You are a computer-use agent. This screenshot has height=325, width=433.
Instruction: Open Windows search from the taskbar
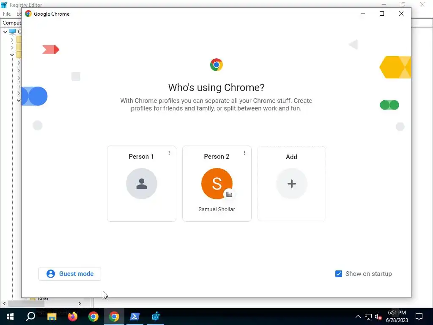30,317
